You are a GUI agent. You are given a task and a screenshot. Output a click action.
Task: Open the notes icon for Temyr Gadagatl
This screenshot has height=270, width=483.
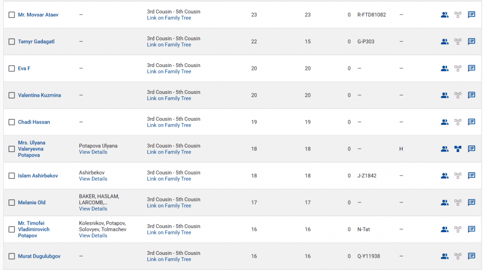471,42
